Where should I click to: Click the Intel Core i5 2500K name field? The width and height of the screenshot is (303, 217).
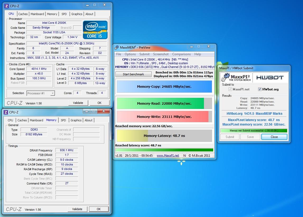pos(54,23)
